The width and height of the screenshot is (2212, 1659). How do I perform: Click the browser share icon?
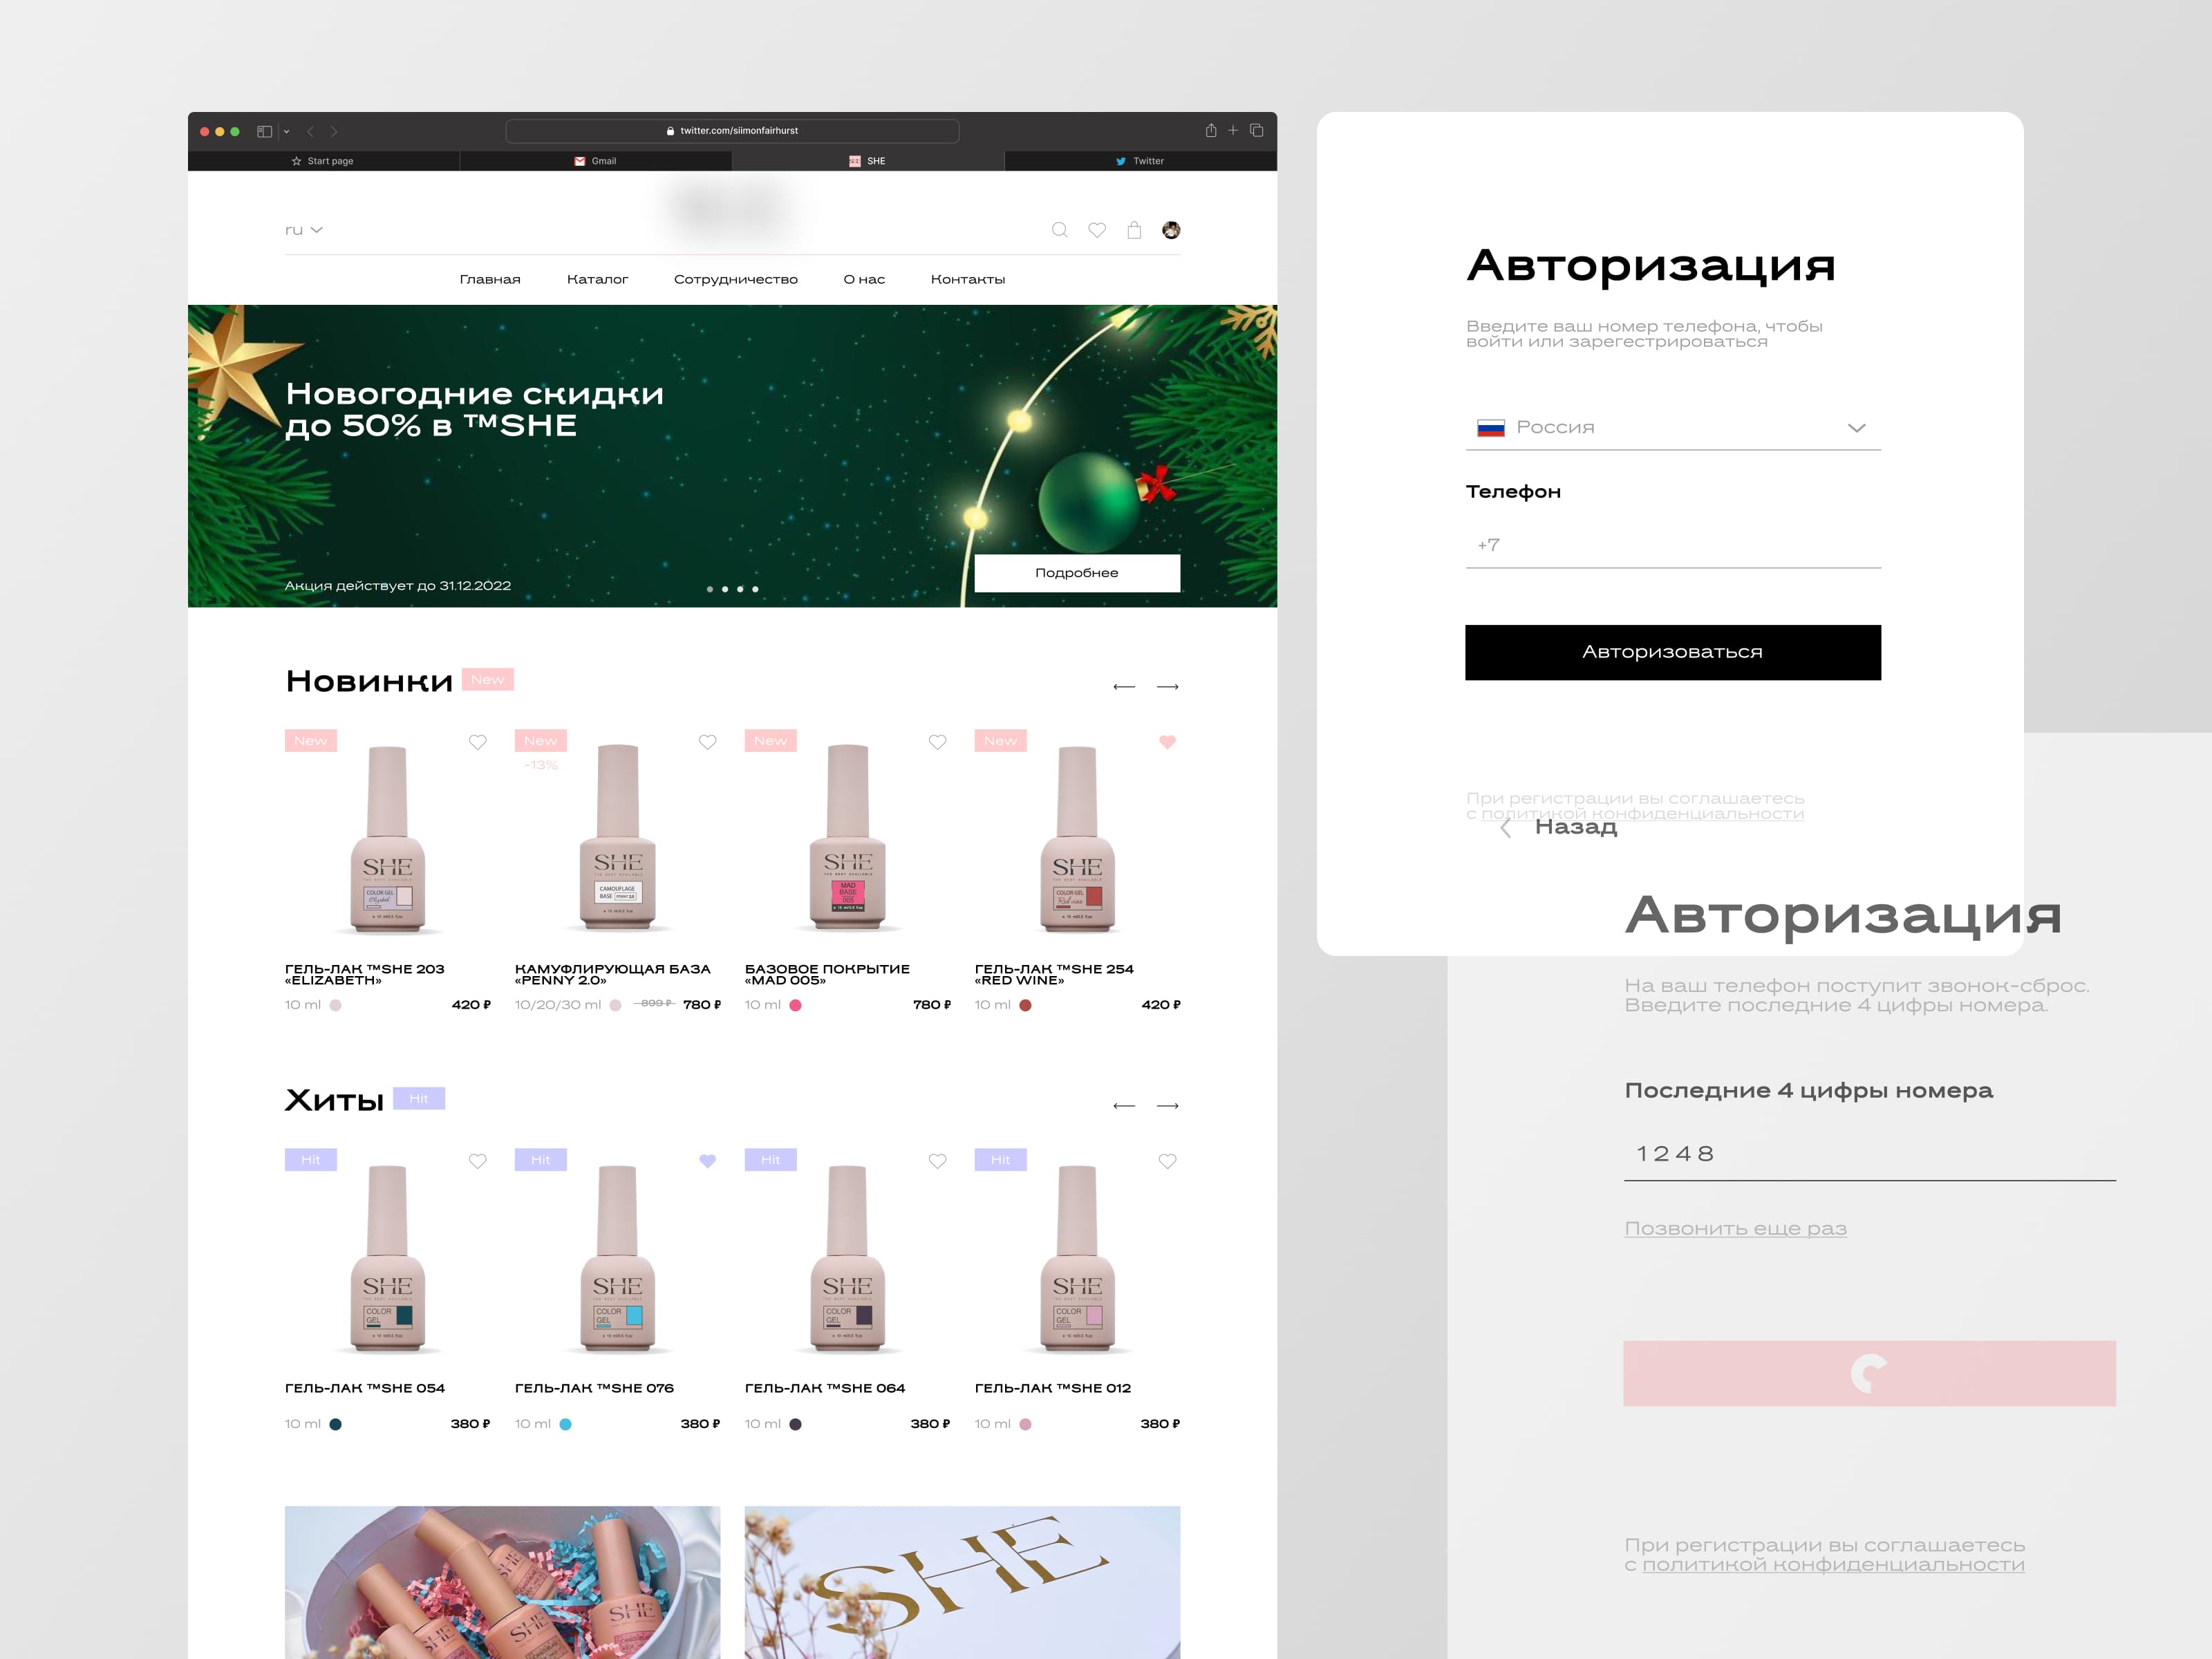1210,130
